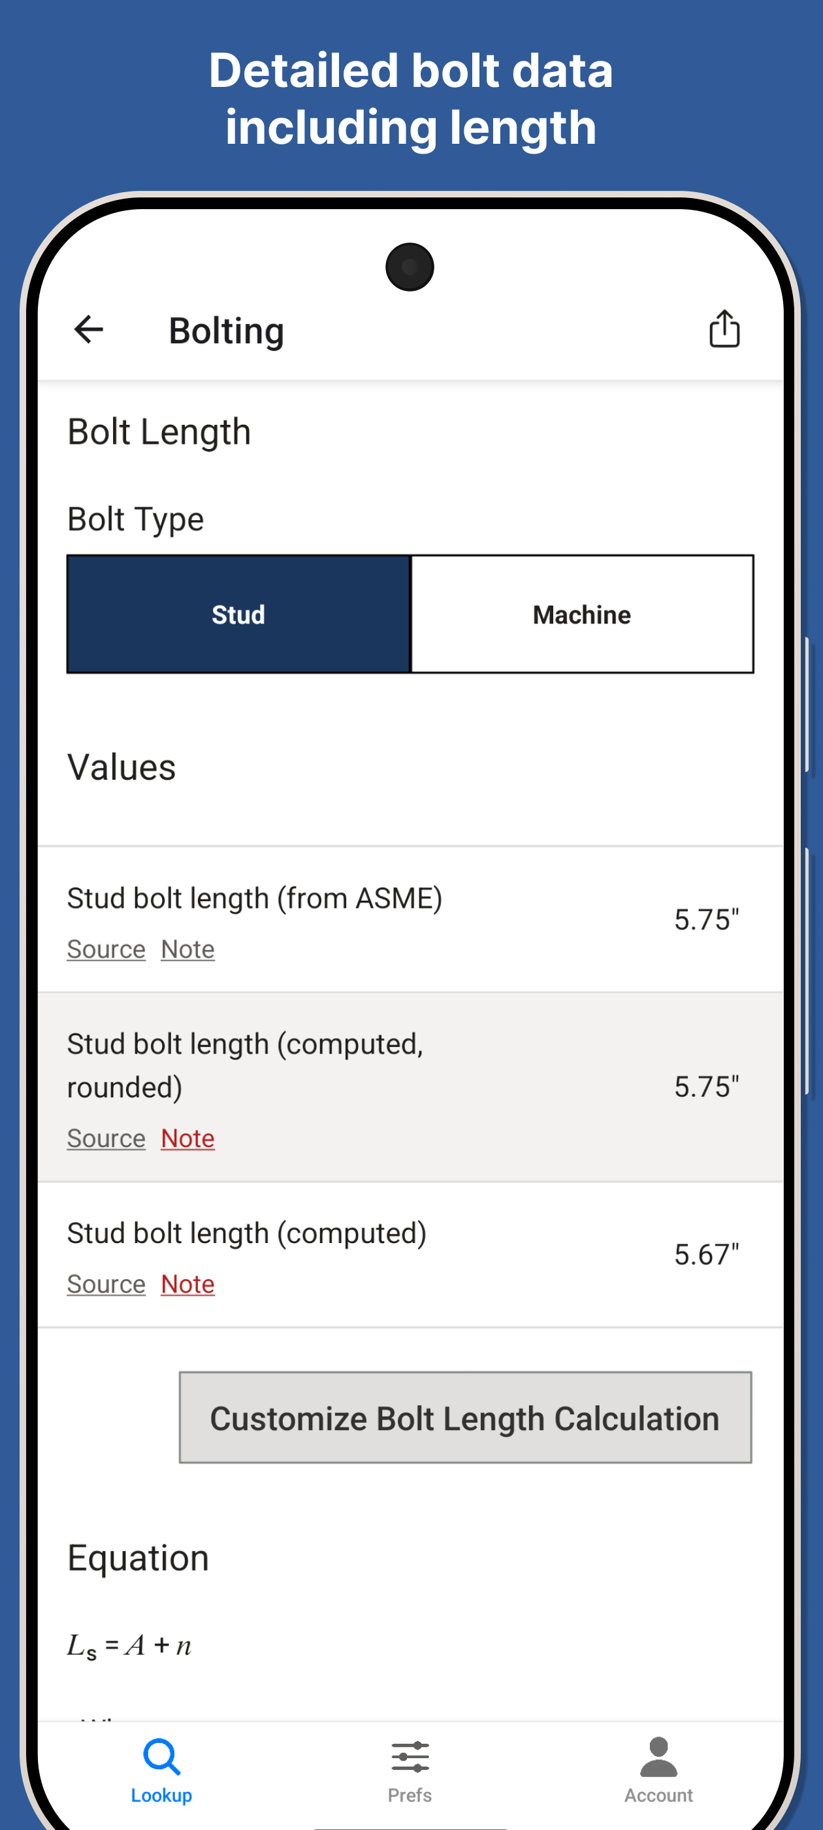Open the Account person icon

click(658, 1756)
